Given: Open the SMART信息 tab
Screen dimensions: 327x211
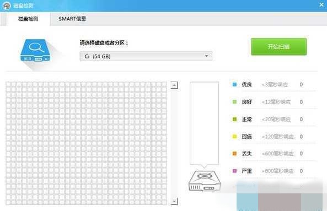Looking at the screenshot, I should tap(72, 19).
